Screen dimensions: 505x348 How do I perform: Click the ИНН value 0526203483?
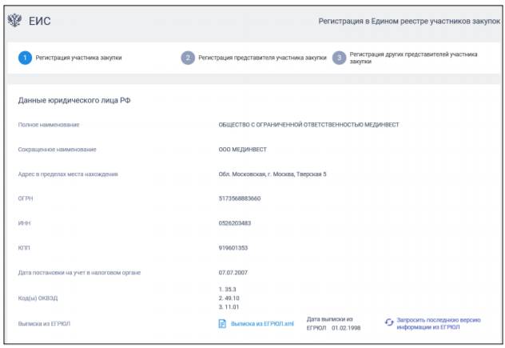click(234, 223)
